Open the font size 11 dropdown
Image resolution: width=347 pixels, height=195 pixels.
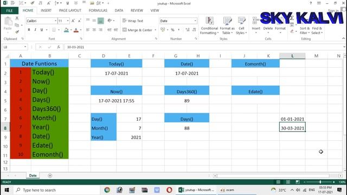click(68, 21)
